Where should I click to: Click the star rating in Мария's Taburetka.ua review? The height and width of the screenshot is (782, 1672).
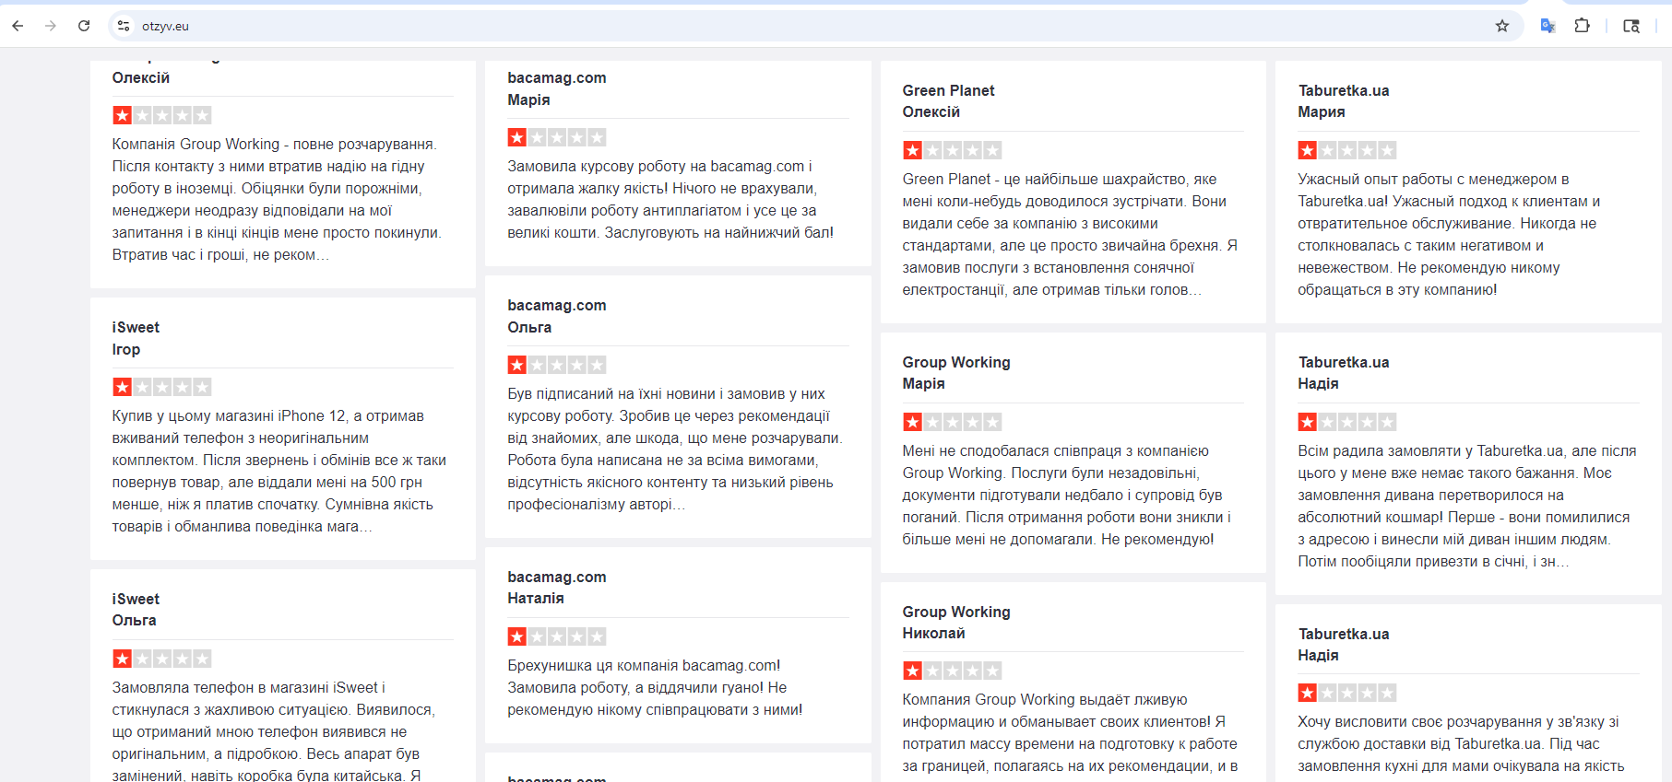[x=1347, y=150]
